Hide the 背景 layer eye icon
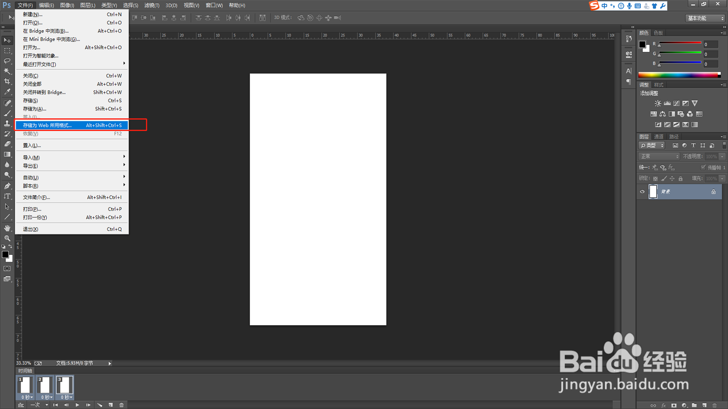Image resolution: width=728 pixels, height=409 pixels. tap(642, 192)
